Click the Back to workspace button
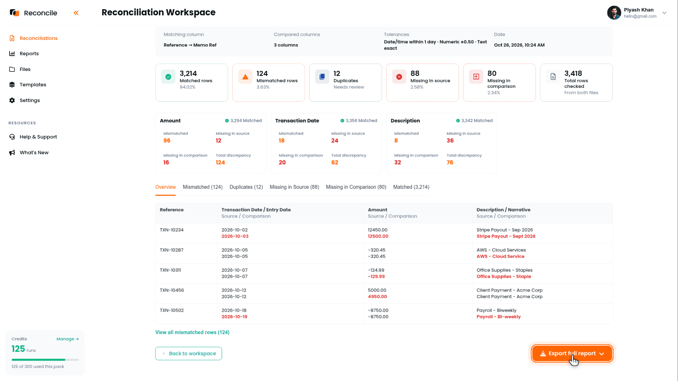678x381 pixels. tap(189, 354)
